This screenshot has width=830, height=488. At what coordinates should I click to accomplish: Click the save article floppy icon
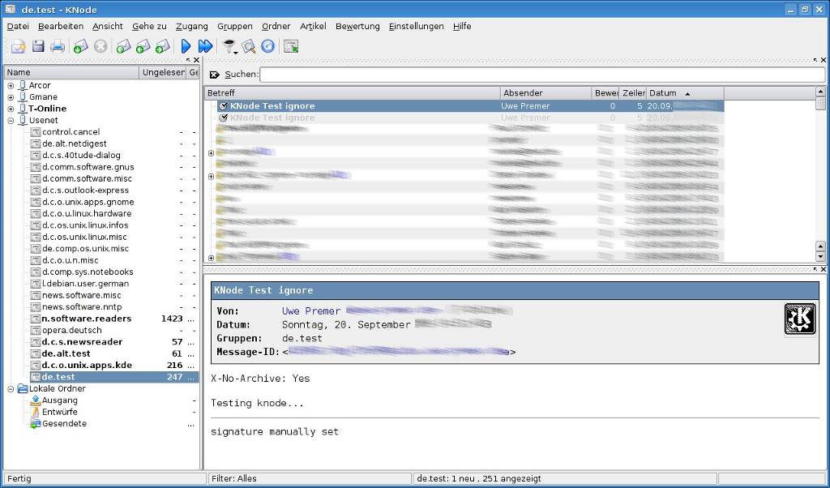(38, 47)
